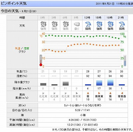Image resolution: width=133 pixels, height=132 pixels.
Task: Click the wave height 5メートル text cell
Action: point(83,105)
